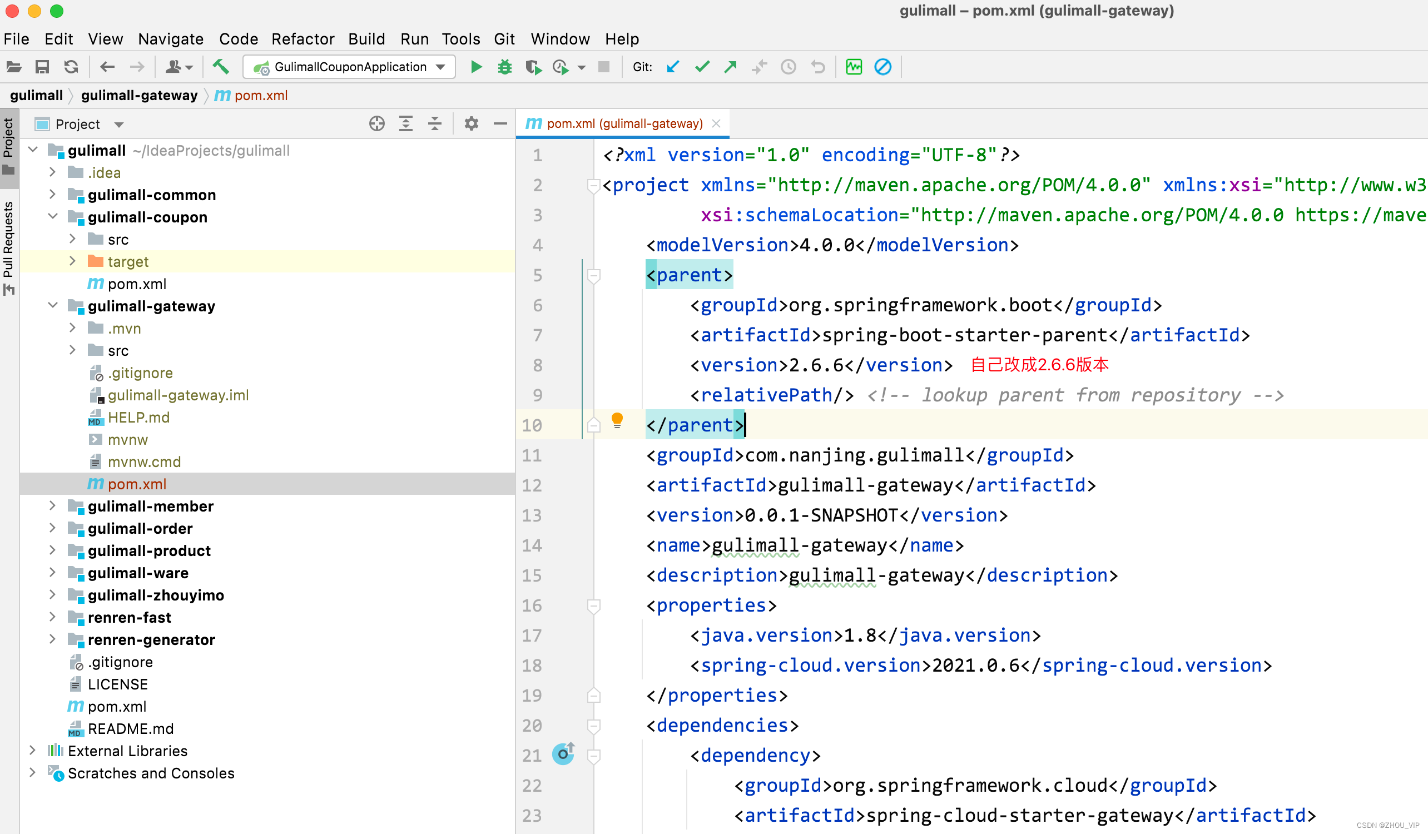Image resolution: width=1428 pixels, height=834 pixels.
Task: Open the Refactor menu
Action: (303, 38)
